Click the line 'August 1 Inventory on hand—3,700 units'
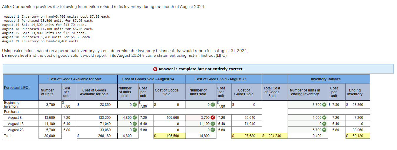 [x=57, y=16]
